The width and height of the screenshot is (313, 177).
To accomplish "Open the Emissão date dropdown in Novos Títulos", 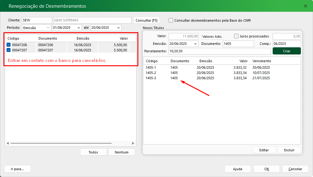I will pos(195,44).
